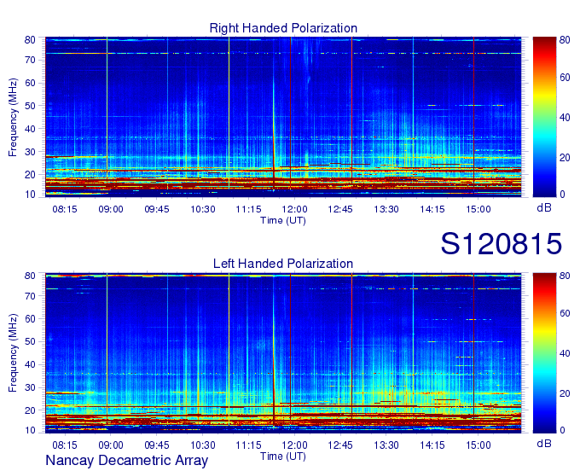Click the 12:00 tick on the Right Handed plot
Image resolution: width=580 pixels, height=471 pixels.
tap(294, 209)
